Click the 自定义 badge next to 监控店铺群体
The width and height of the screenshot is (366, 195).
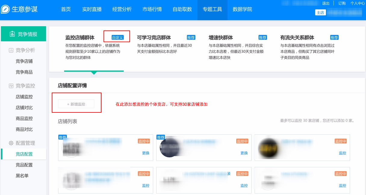point(117,38)
